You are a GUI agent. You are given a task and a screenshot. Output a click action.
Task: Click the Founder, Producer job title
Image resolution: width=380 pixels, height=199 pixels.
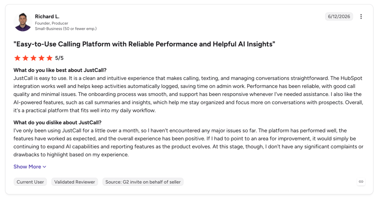coord(51,23)
